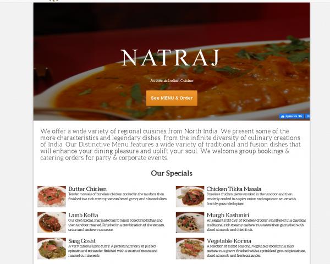Click the See MENU & Order button
This screenshot has width=330, height=264.
pyautogui.click(x=172, y=98)
